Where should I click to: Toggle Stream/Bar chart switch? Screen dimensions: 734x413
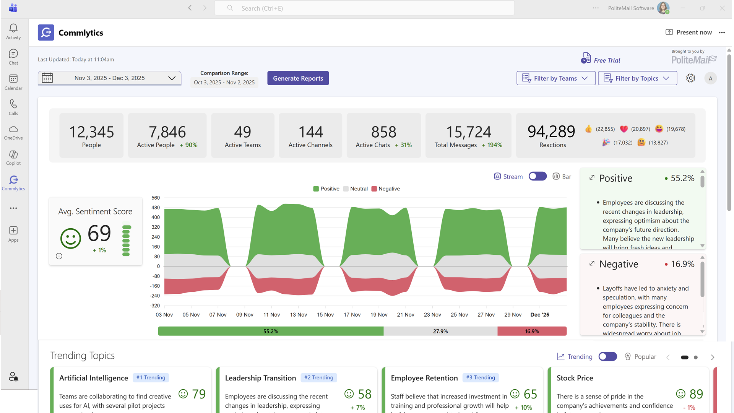[x=538, y=176]
